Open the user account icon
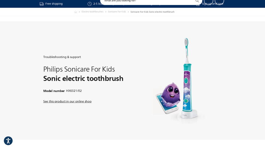 coord(209,2)
